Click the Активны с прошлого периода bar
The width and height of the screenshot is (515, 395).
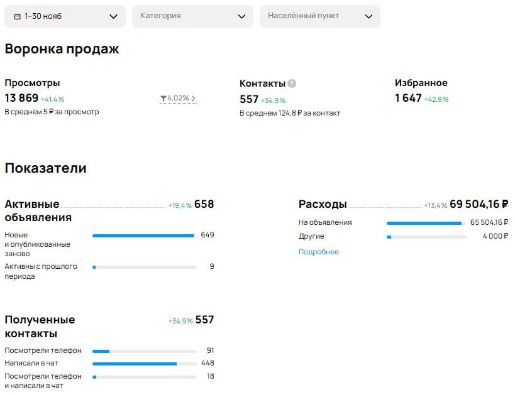(x=145, y=267)
